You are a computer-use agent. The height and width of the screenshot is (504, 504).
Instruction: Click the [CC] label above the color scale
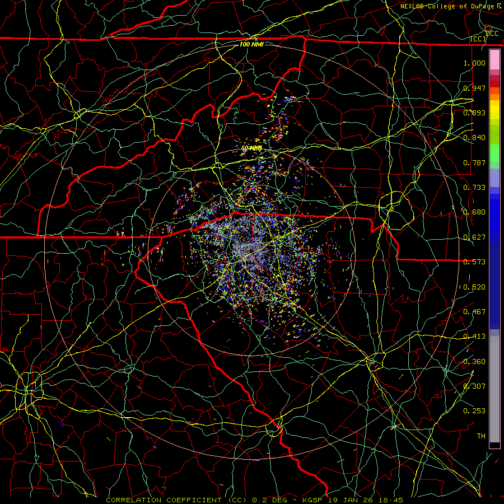click(478, 39)
